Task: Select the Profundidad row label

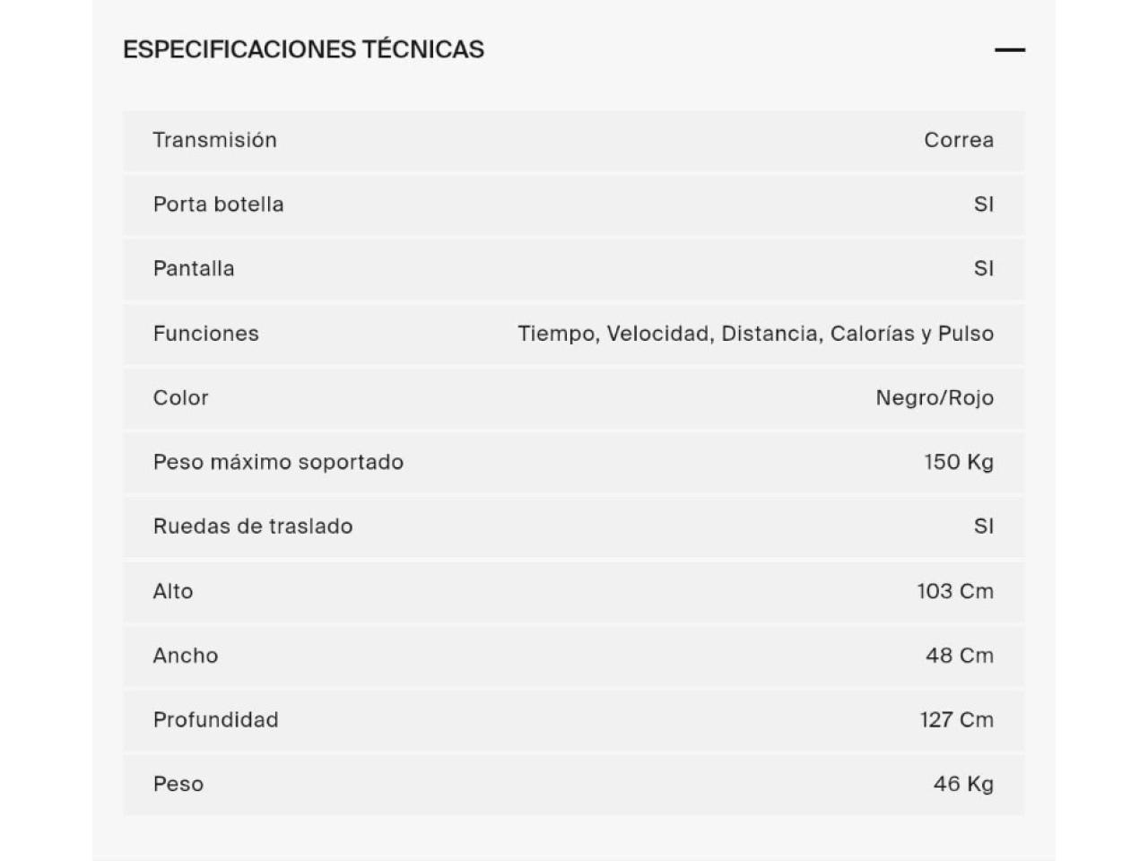Action: coord(216,719)
